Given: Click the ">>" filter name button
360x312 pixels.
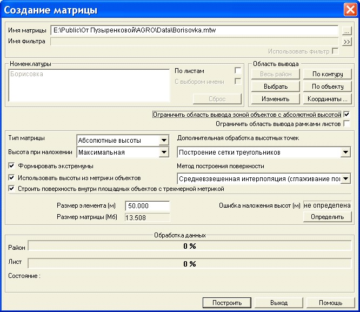Looking at the screenshot, I should click(346, 41).
